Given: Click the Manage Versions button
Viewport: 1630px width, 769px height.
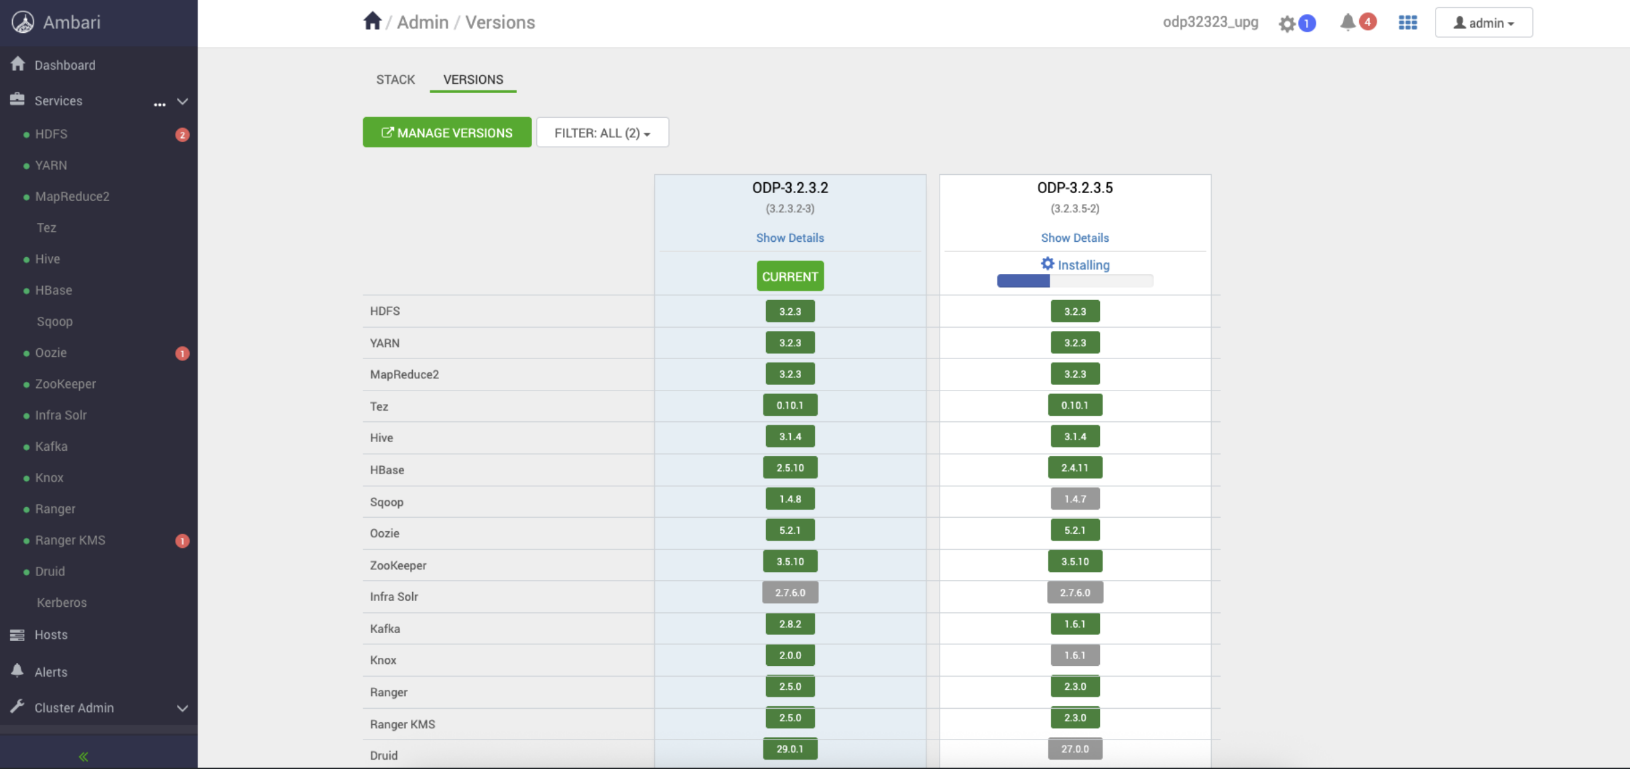Looking at the screenshot, I should coord(447,133).
